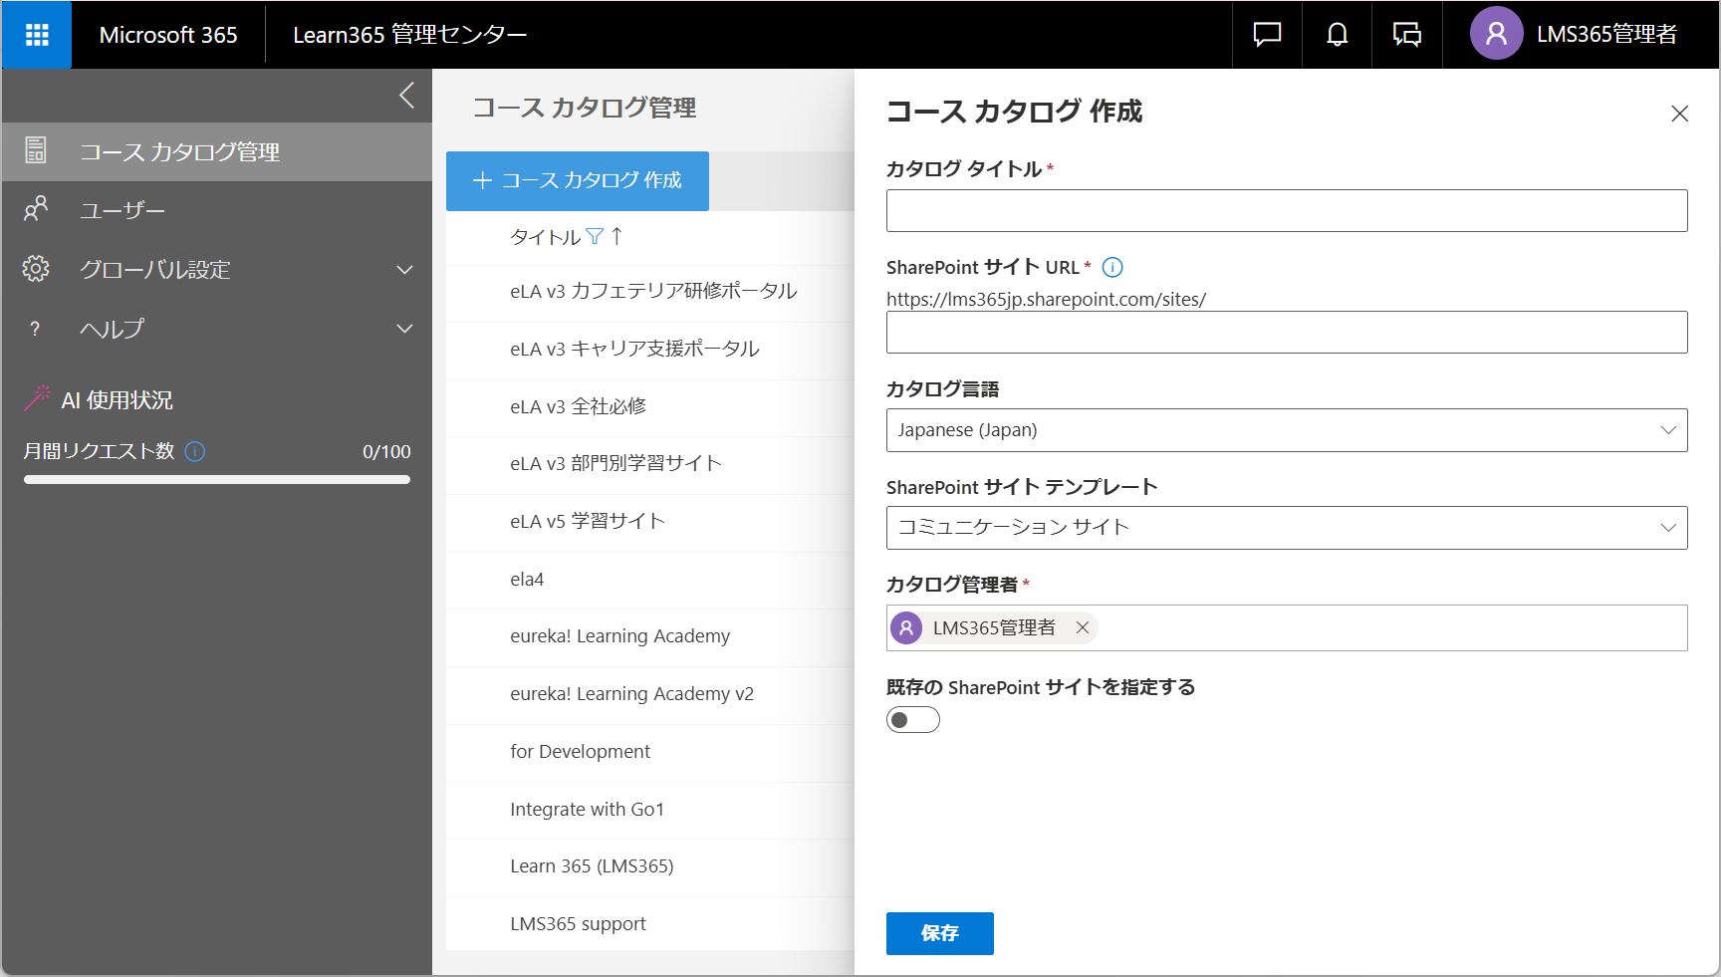Open AI 使用状況 section
Image resolution: width=1721 pixels, height=977 pixels.
coord(117,399)
